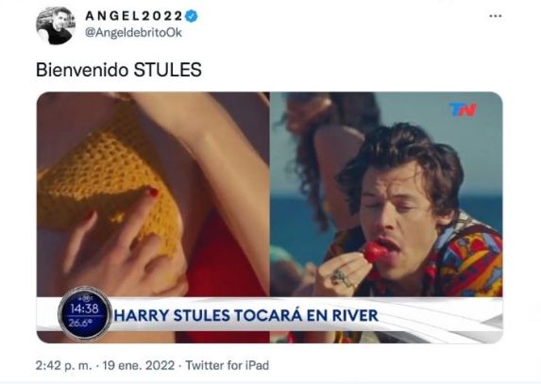Open the author's profile picture avatar

point(56,25)
